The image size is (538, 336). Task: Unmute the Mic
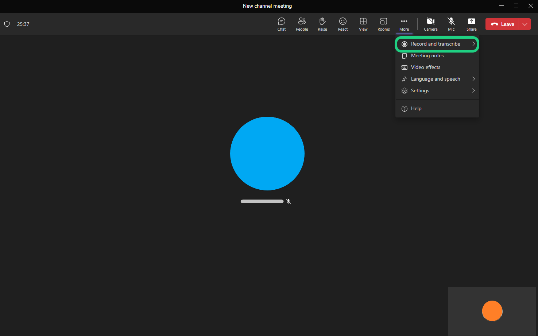pyautogui.click(x=451, y=24)
